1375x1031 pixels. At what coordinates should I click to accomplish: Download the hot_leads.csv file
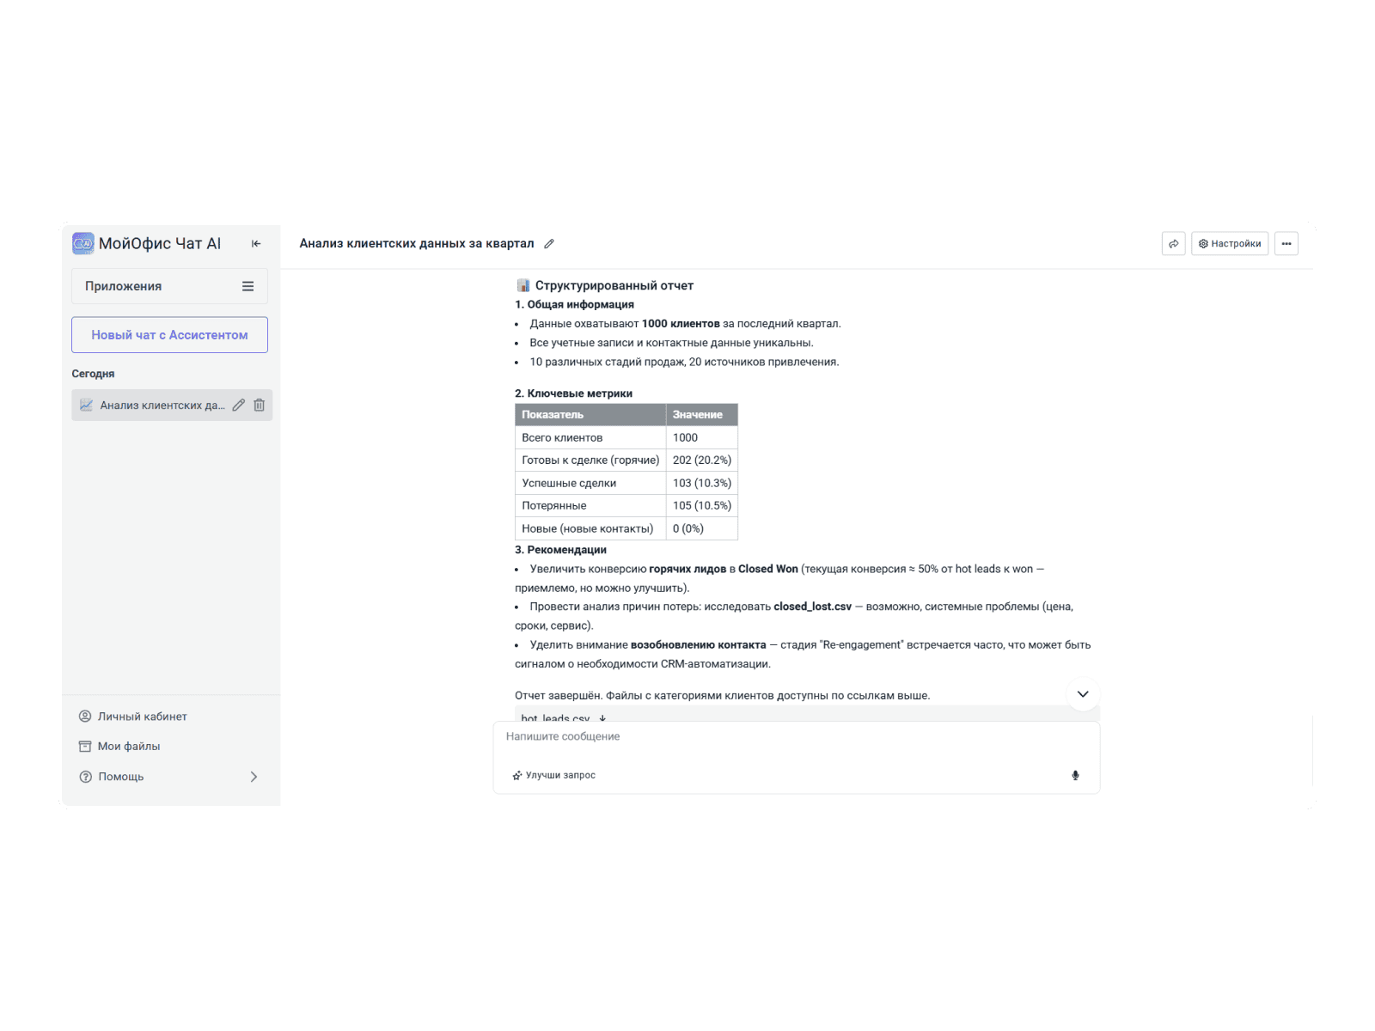point(602,717)
